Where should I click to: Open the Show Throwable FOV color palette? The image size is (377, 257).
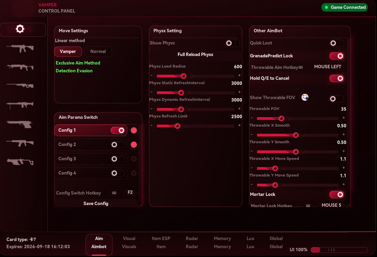point(305,97)
